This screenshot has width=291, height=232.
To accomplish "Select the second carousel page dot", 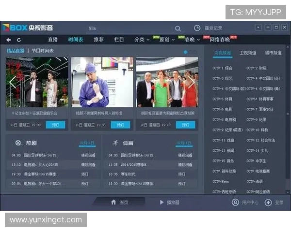I will [190, 52].
